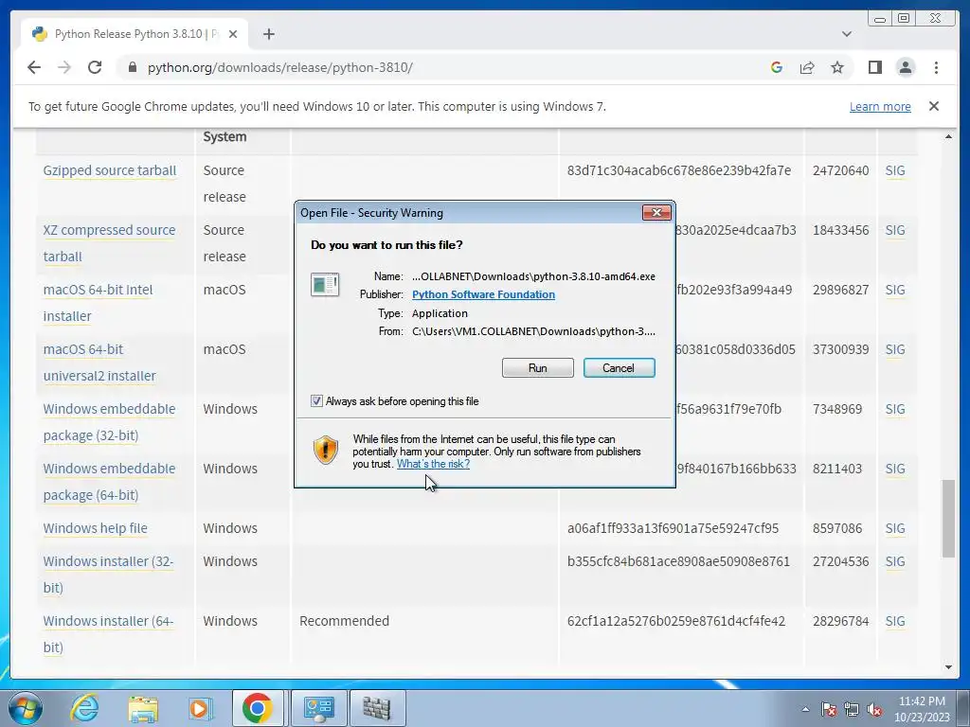Click the address bar URL
This screenshot has width=970, height=727.
pos(279,67)
